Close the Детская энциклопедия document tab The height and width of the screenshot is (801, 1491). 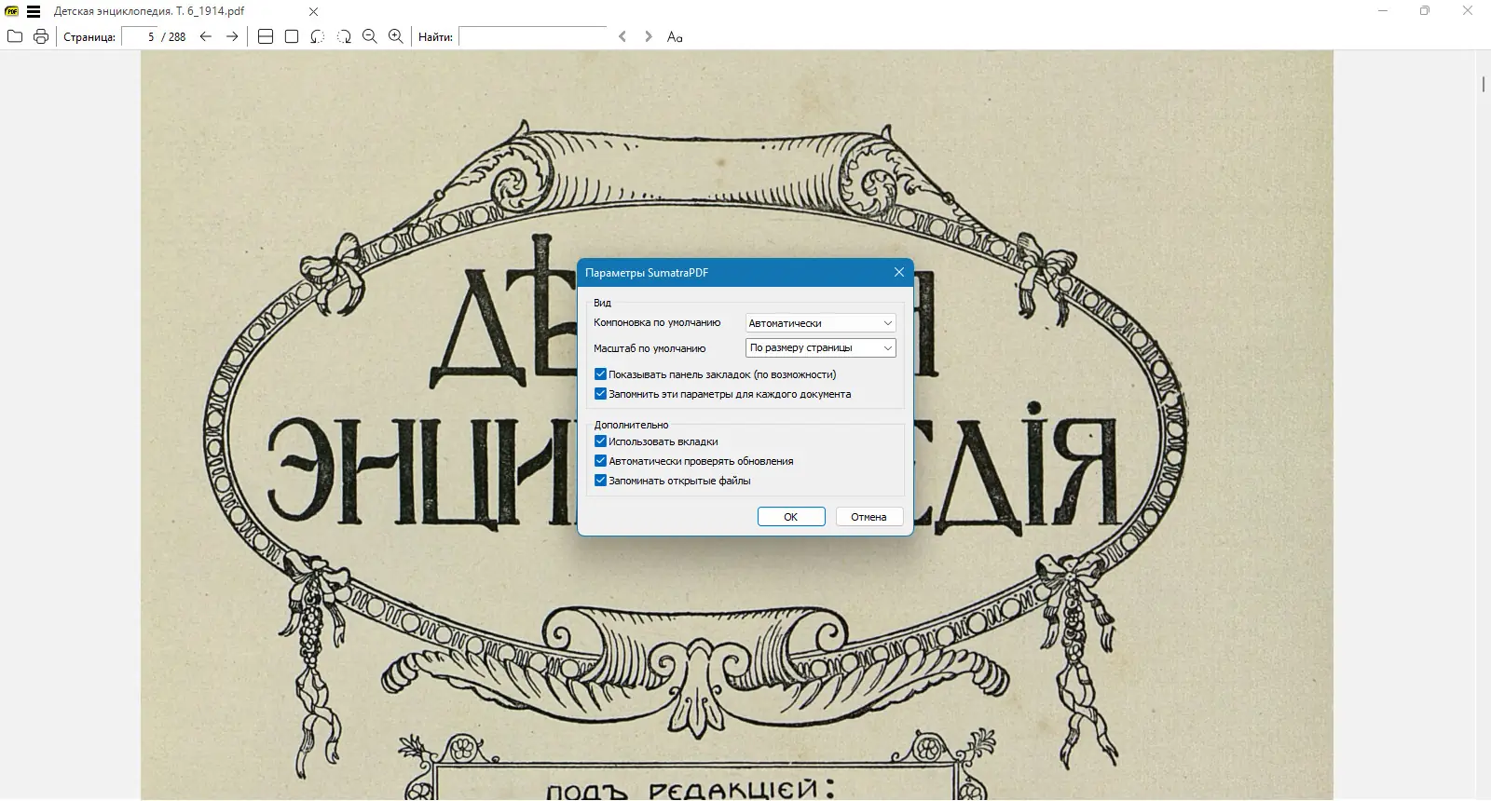click(313, 11)
